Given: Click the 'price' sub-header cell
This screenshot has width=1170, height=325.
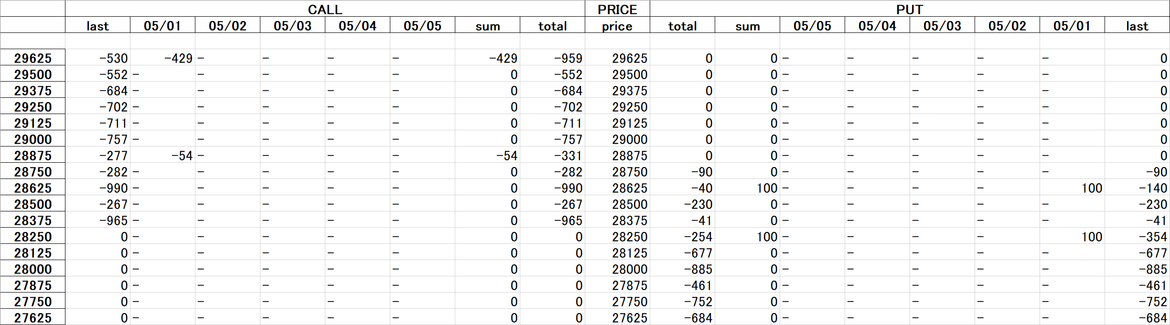Looking at the screenshot, I should [617, 25].
